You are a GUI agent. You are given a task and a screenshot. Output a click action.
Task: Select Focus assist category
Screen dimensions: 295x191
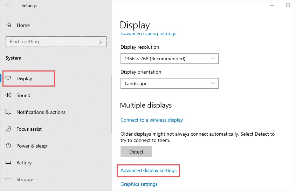click(29, 129)
